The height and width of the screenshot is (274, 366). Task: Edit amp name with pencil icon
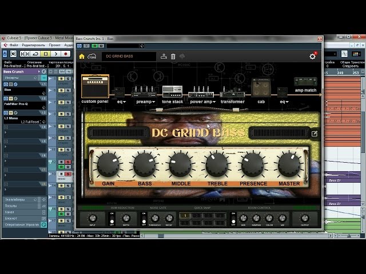coord(315,134)
